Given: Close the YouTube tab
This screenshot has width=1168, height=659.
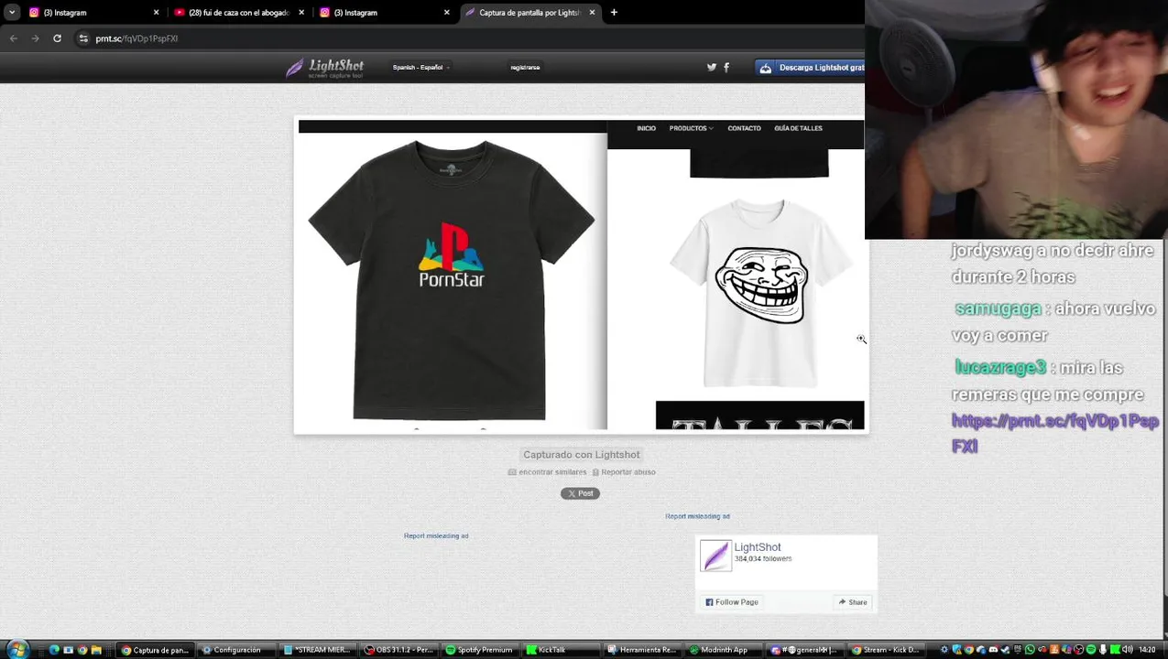Looking at the screenshot, I should pos(300,13).
